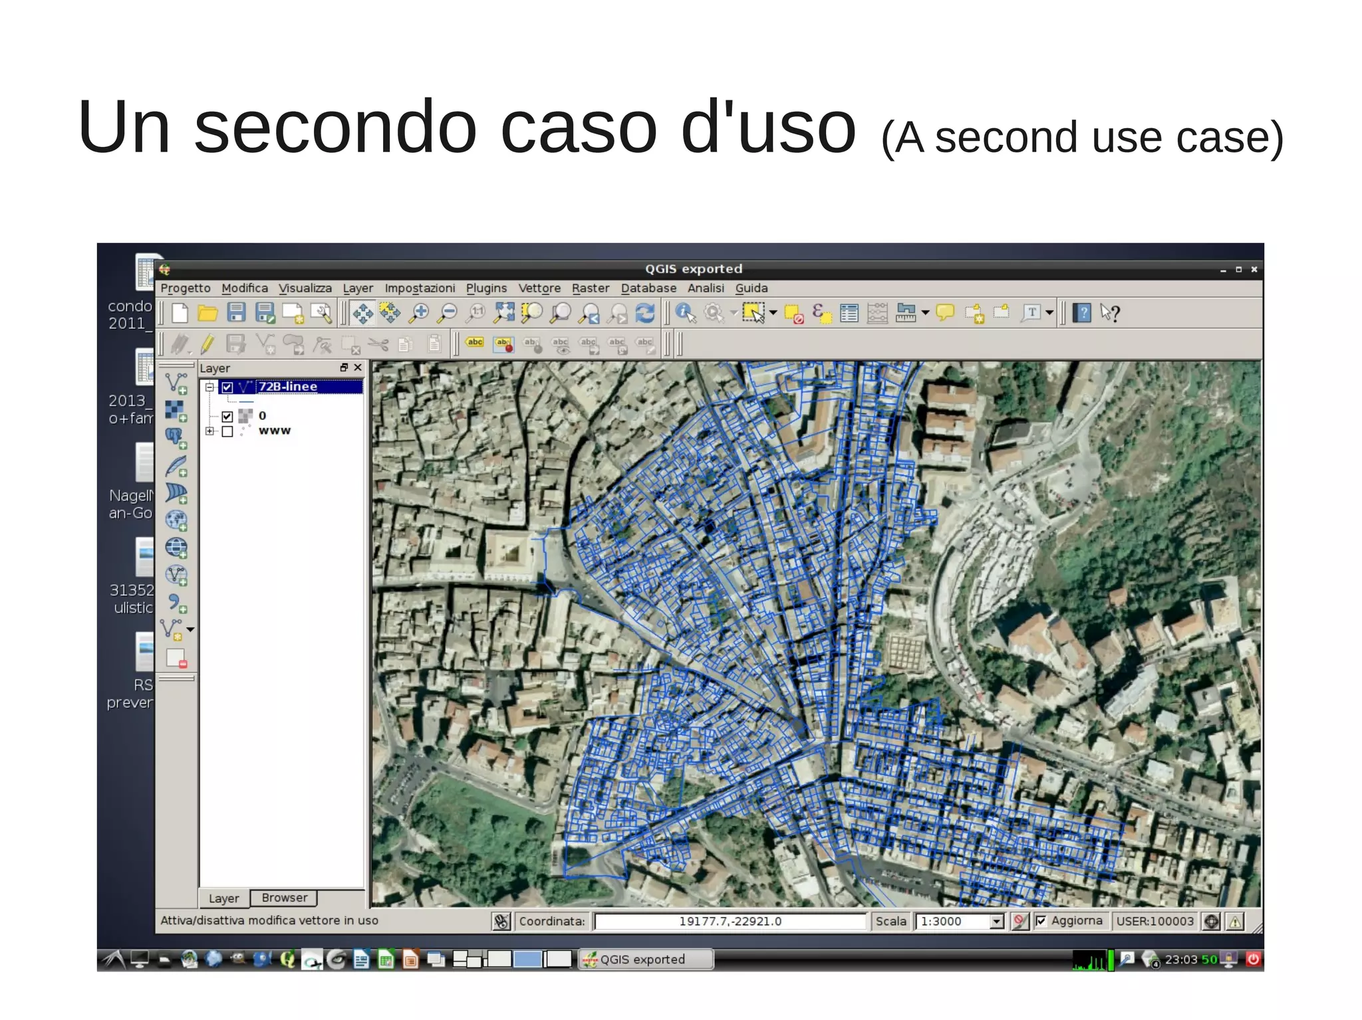This screenshot has height=1020, width=1362.
Task: Click the Save Project As icon
Action: pyautogui.click(x=265, y=312)
